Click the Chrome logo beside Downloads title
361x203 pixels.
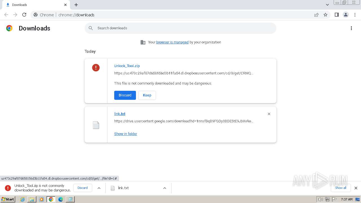coord(9,28)
